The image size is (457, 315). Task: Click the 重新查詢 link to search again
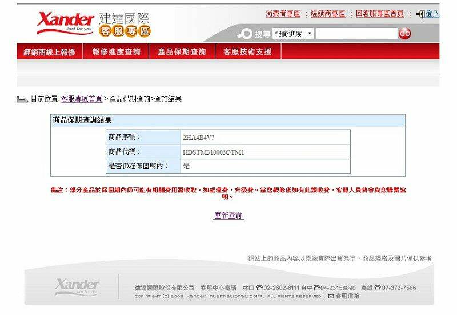pos(228,216)
